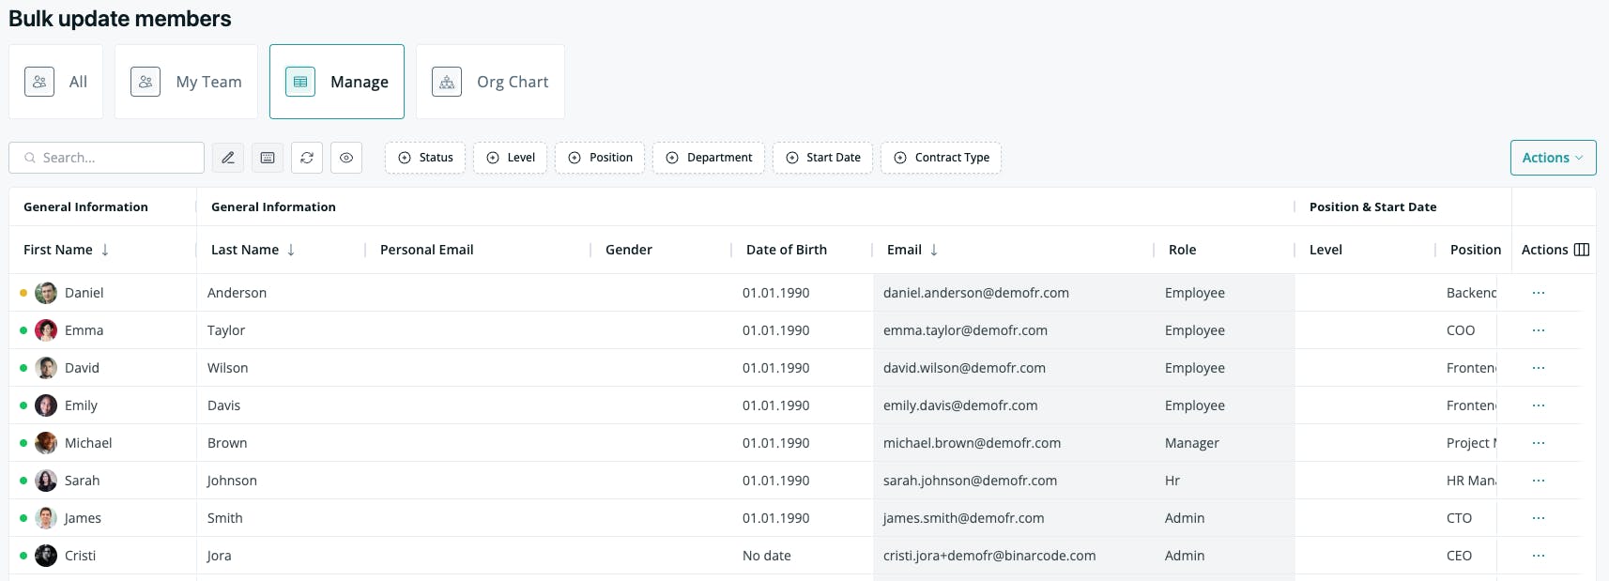
Task: Expand the green Actions dropdown button
Action: pos(1553,158)
